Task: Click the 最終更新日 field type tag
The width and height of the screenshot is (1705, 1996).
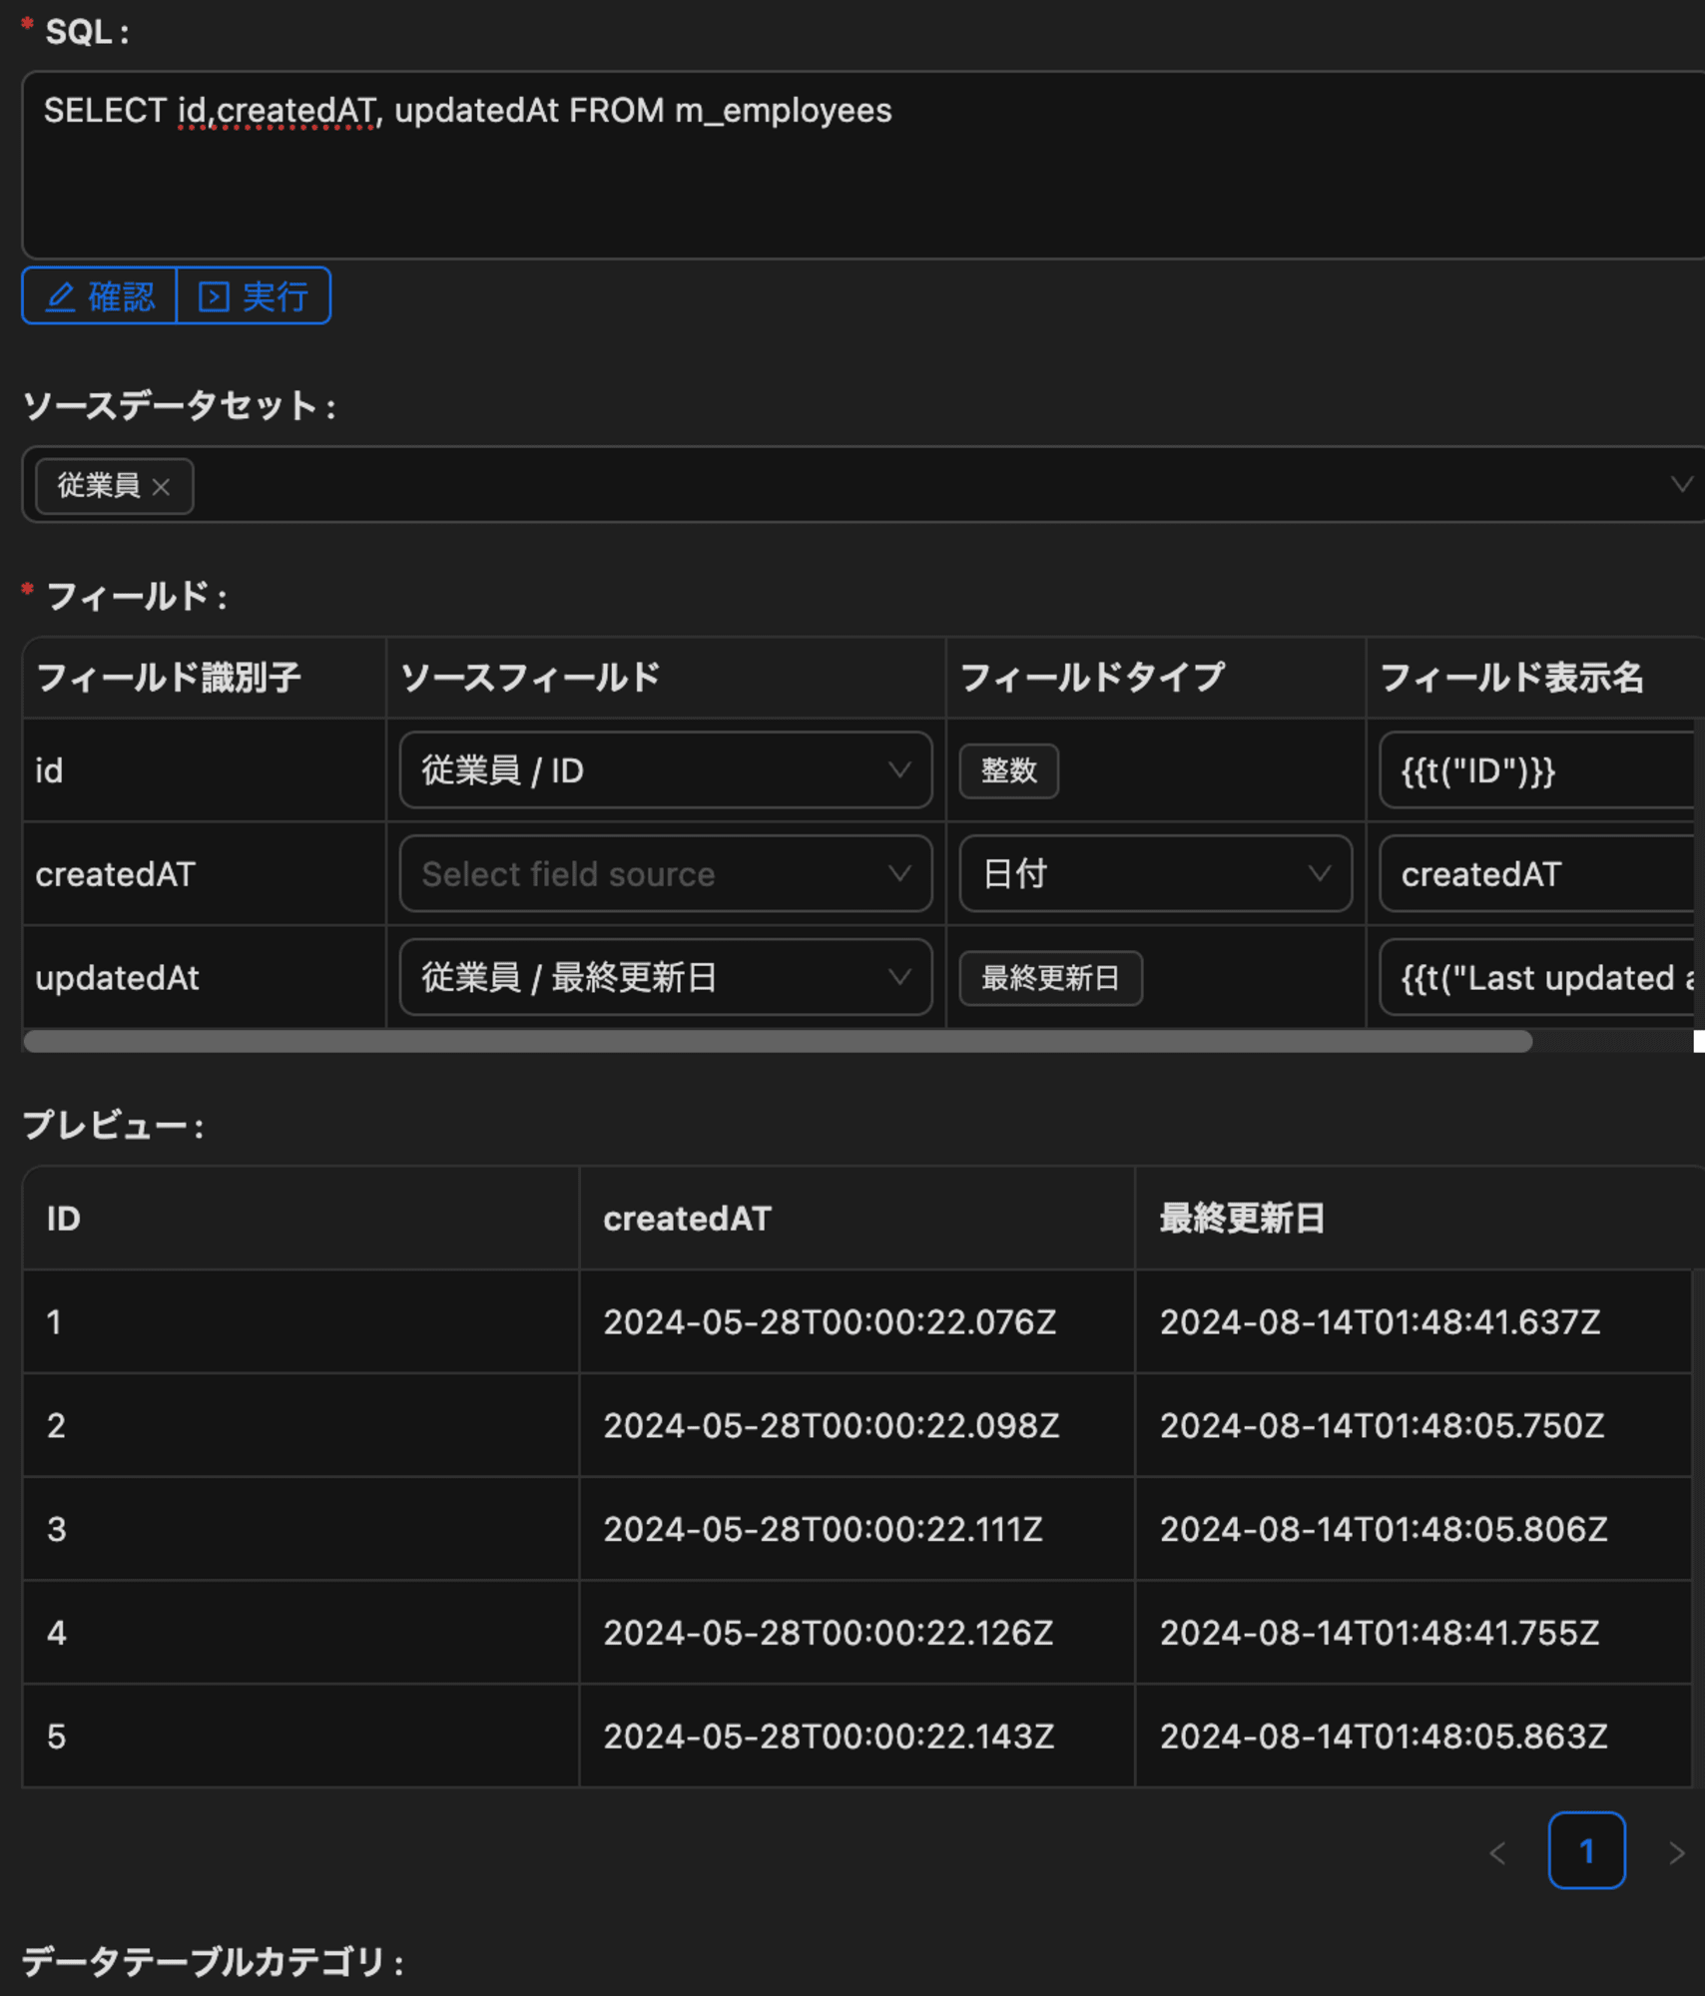Action: [1051, 978]
